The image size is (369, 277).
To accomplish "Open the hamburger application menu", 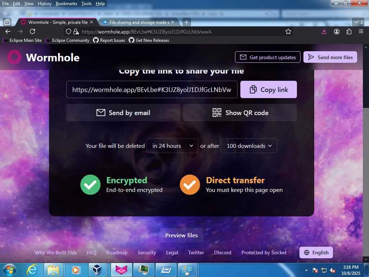I will pos(361,32).
